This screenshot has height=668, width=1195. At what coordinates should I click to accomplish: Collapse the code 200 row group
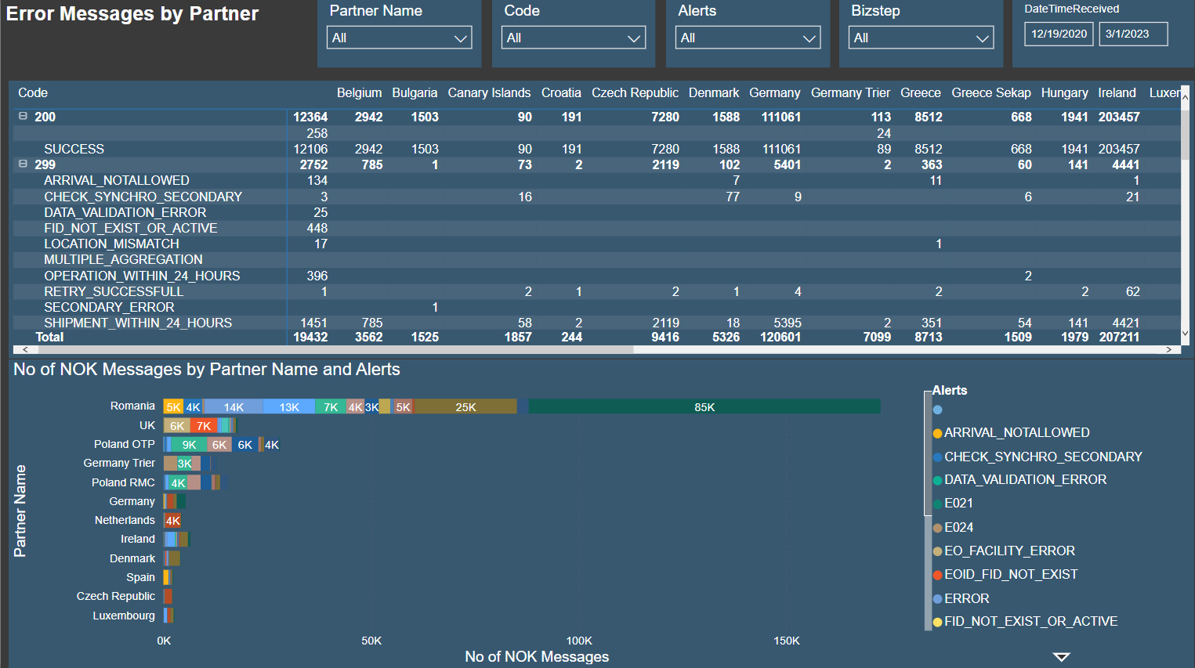[x=23, y=116]
